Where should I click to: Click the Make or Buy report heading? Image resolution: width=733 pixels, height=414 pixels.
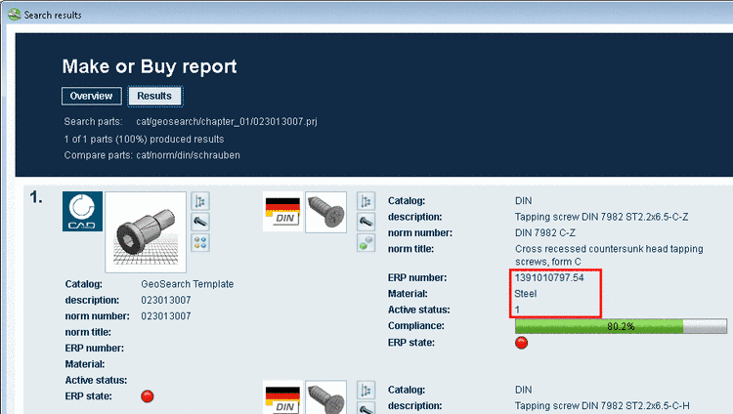point(150,66)
